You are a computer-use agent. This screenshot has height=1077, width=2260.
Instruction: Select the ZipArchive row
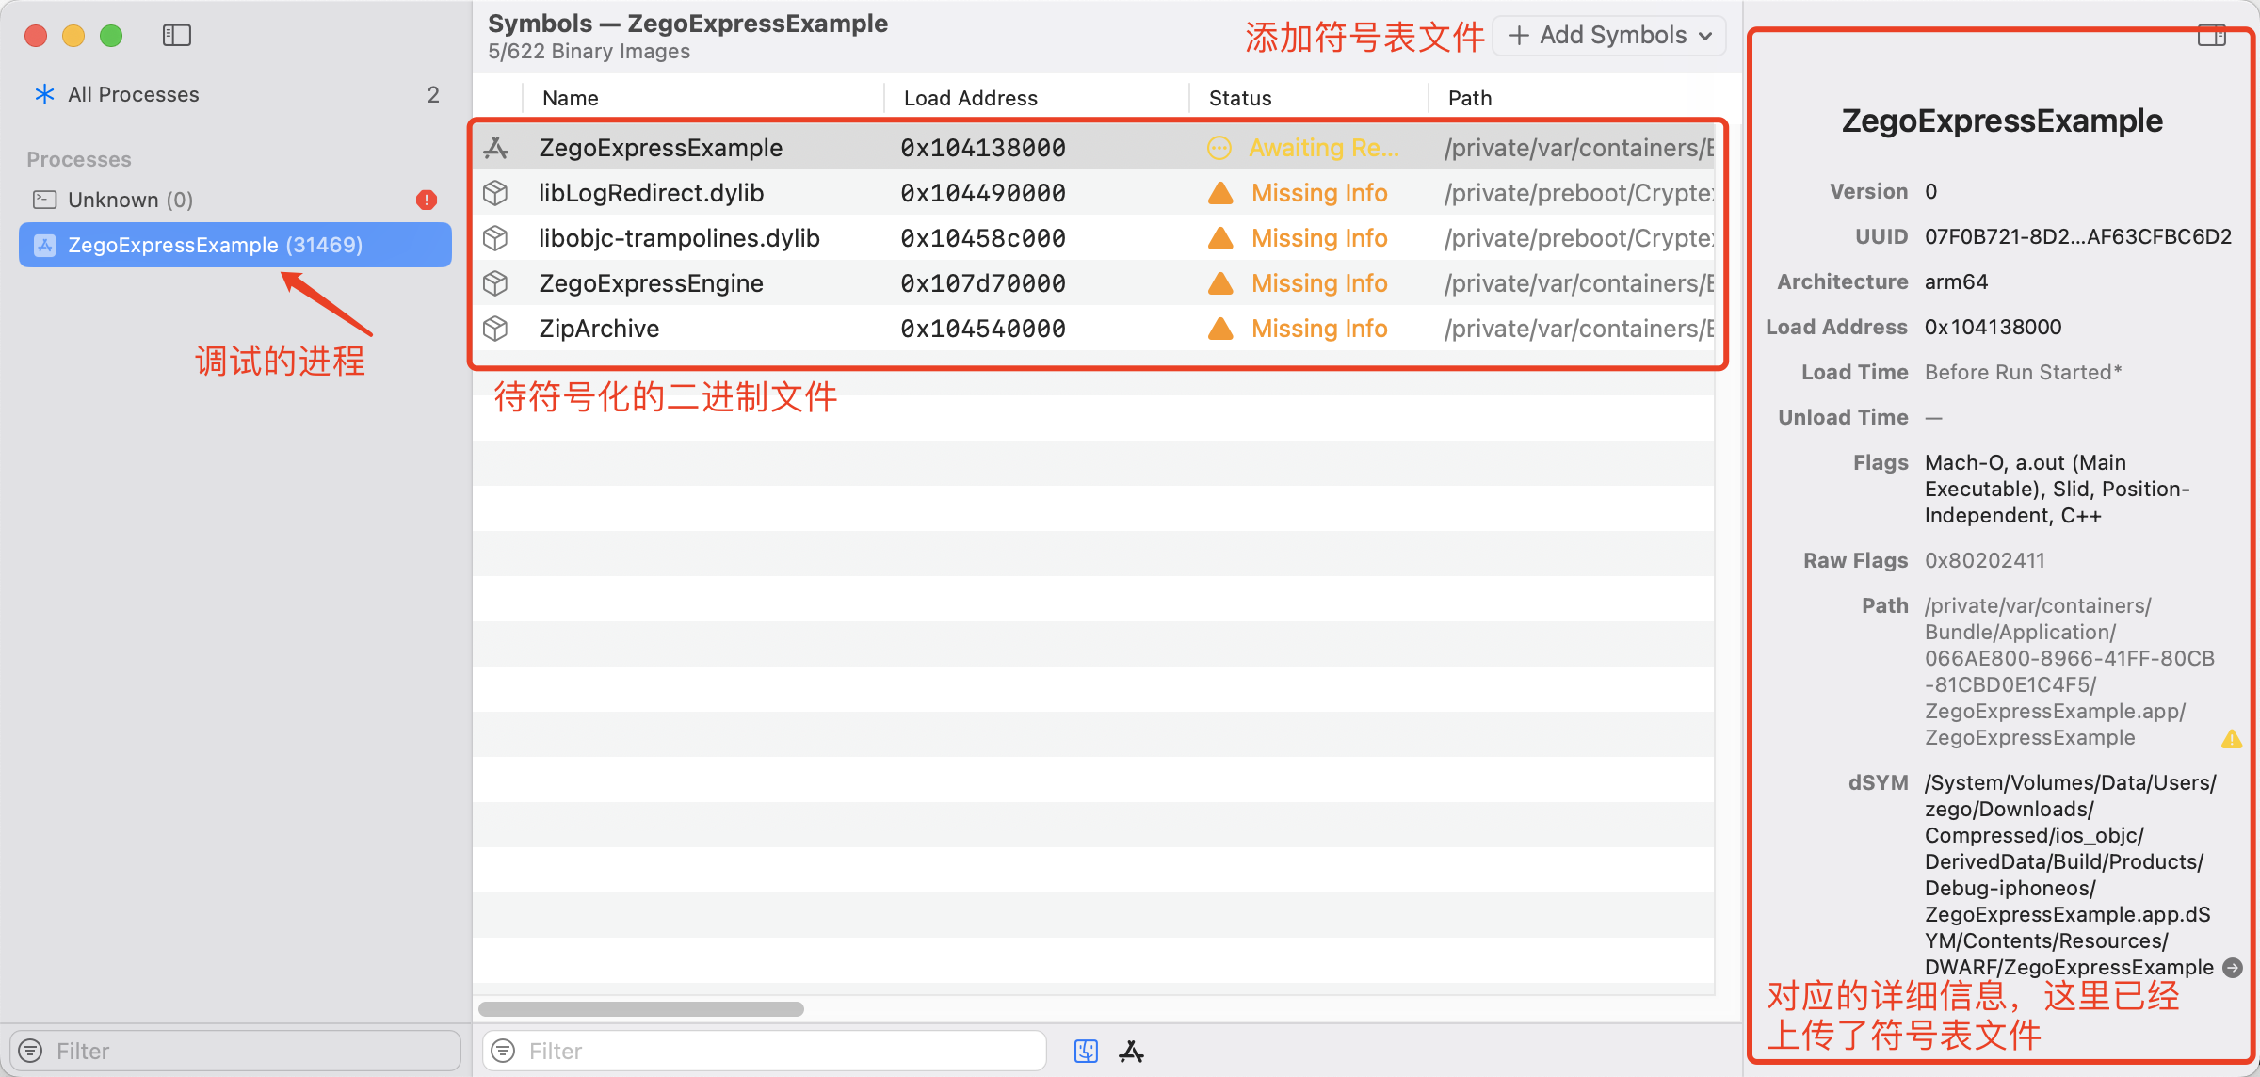tap(1094, 329)
